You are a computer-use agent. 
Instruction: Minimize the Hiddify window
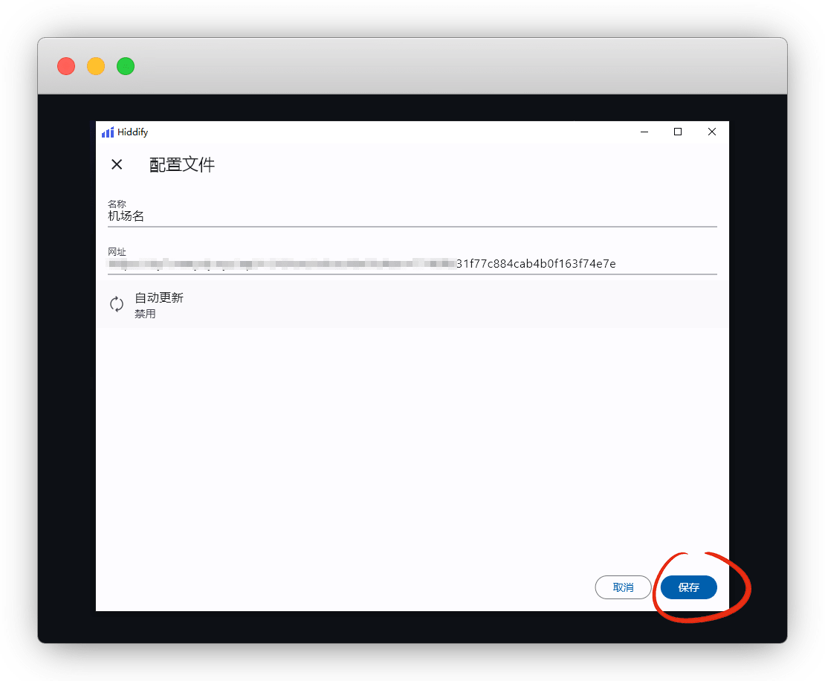pos(644,132)
